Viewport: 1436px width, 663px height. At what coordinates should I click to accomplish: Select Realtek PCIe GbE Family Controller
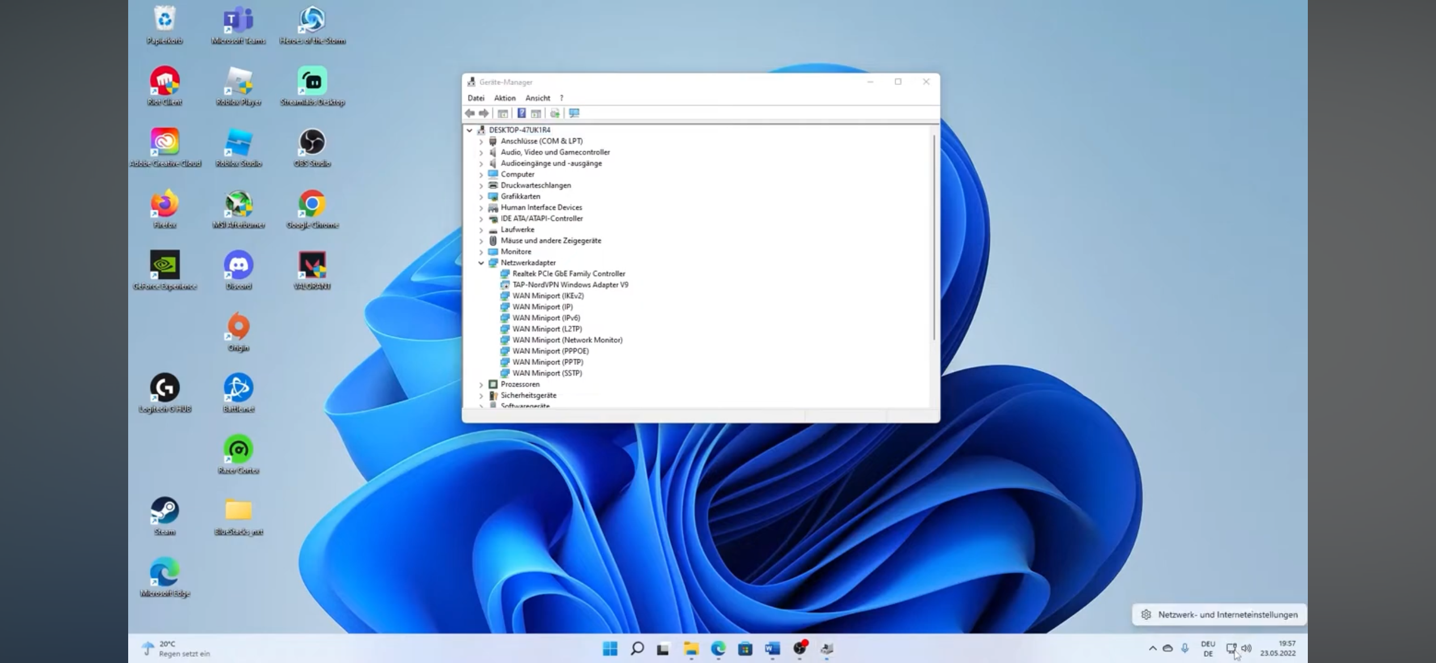568,274
